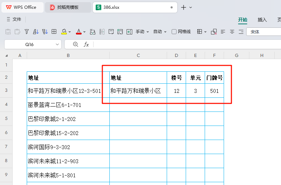281x185 pixels.
Task: Click inside the formula bar input
Action: pyautogui.click(x=187, y=44)
